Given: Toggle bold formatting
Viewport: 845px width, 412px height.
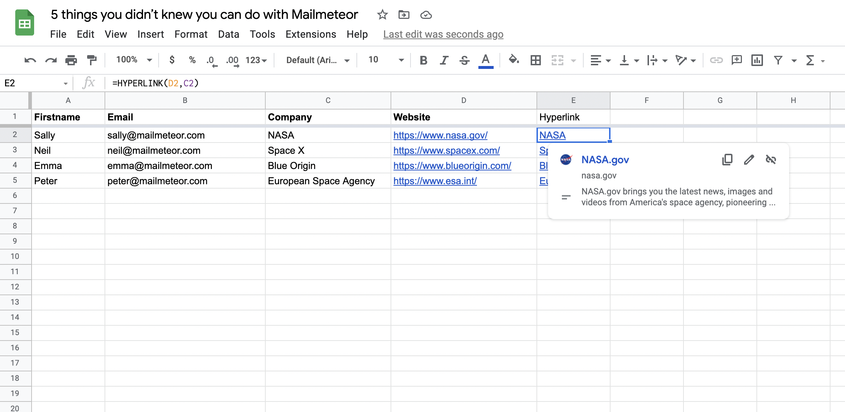Looking at the screenshot, I should pyautogui.click(x=423, y=60).
